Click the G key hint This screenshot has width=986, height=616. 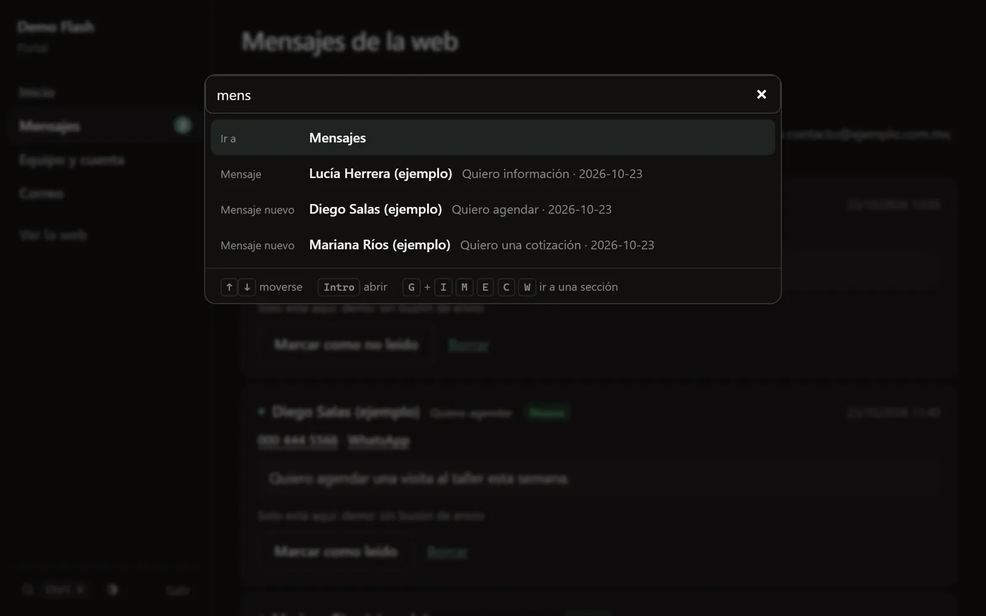[x=412, y=287]
